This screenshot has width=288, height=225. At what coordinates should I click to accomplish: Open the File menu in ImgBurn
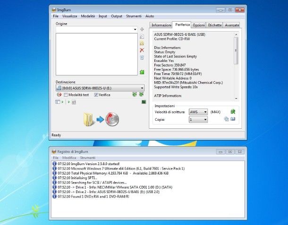[x=56, y=16]
